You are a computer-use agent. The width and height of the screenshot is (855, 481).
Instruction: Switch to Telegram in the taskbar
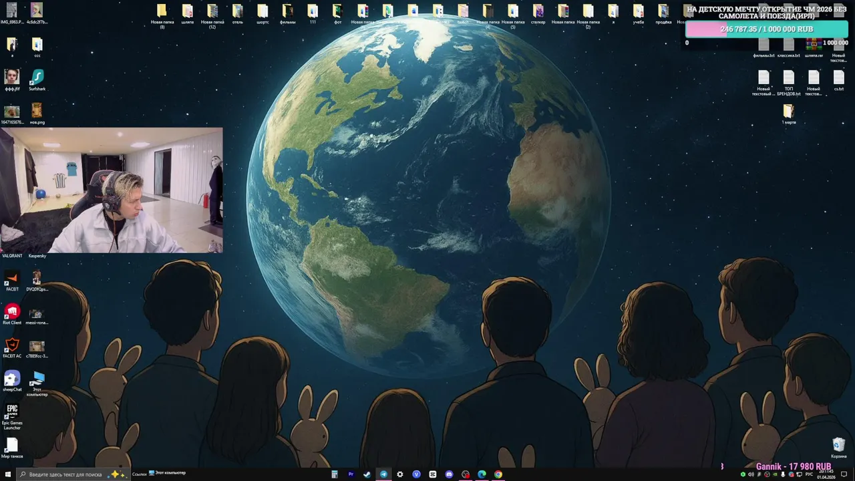383,474
